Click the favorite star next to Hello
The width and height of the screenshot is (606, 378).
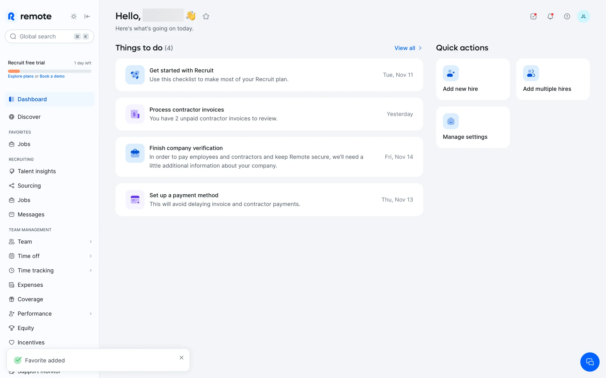(x=206, y=16)
